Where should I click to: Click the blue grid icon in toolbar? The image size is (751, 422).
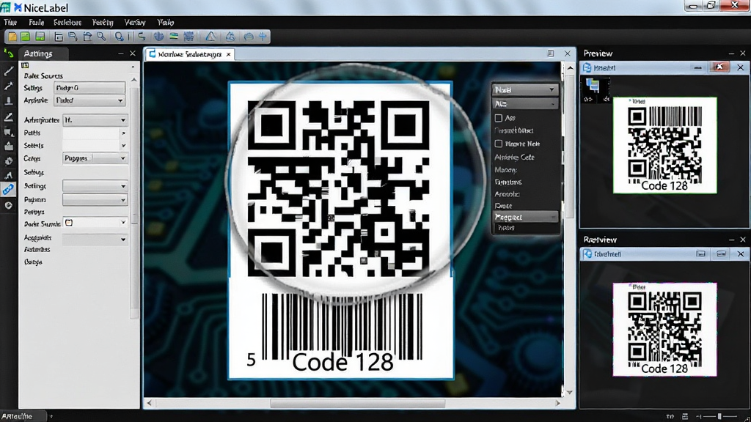click(188, 37)
